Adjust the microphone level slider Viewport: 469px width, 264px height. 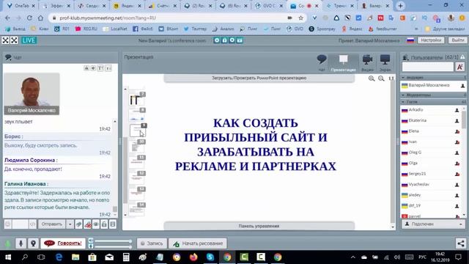click(113, 246)
